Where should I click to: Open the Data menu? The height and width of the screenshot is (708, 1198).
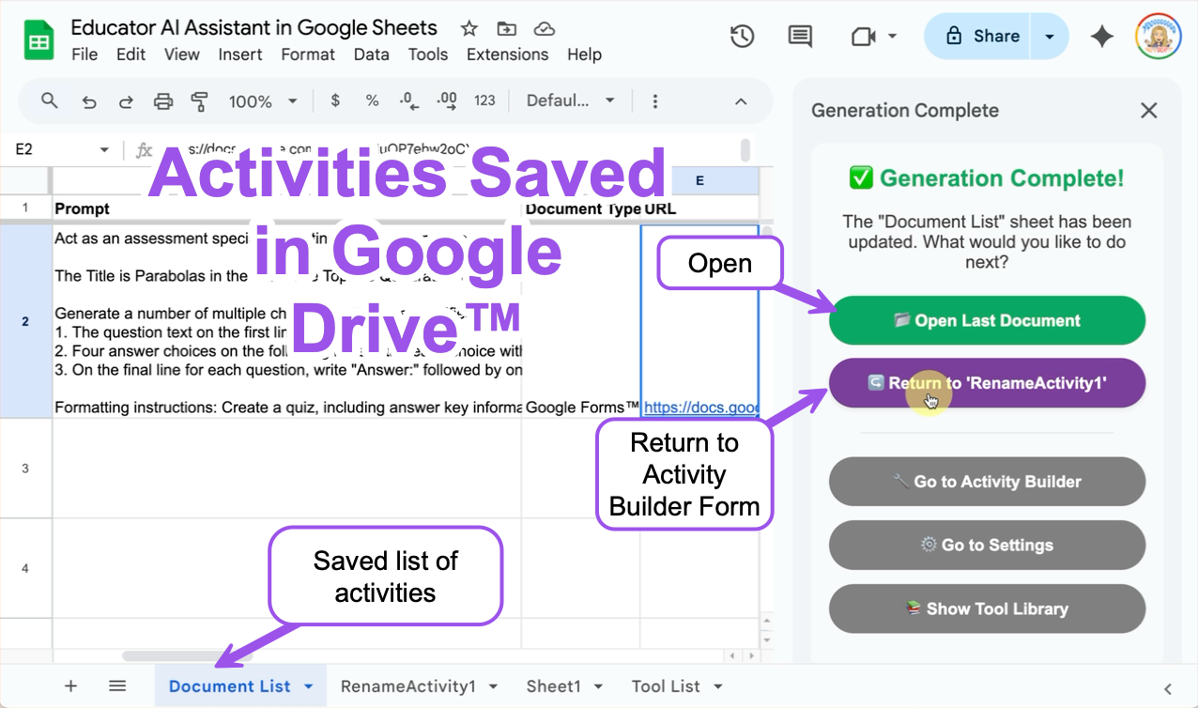pyautogui.click(x=371, y=54)
